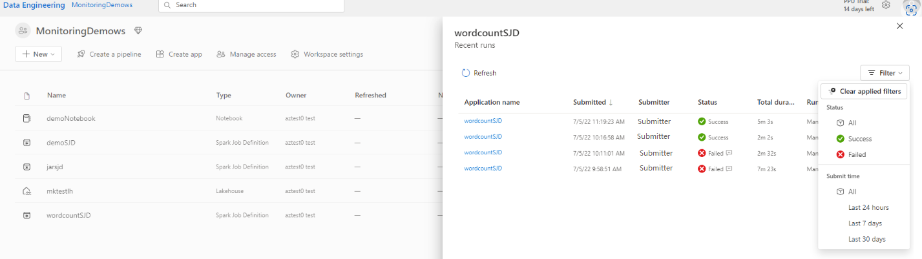The image size is (922, 259).
Task: Click the jarsjd job definition icon
Action: tap(26, 167)
